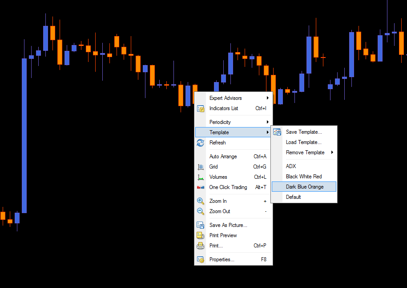This screenshot has height=288, width=407.
Task: Choose Print… menu entry
Action: 234,246
